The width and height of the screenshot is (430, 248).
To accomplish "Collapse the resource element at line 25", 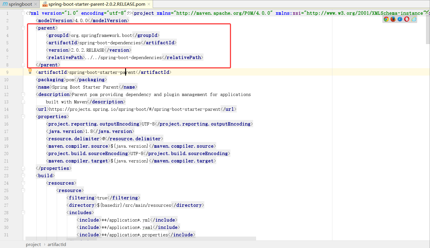I will tap(23, 190).
